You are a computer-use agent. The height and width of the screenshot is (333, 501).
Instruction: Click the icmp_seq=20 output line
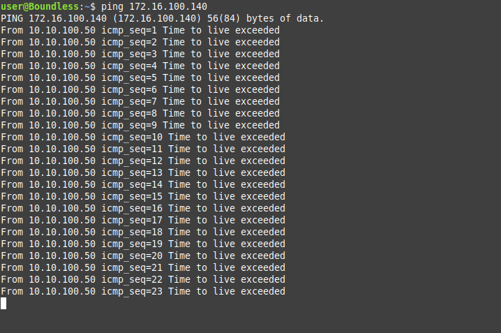[x=143, y=256]
